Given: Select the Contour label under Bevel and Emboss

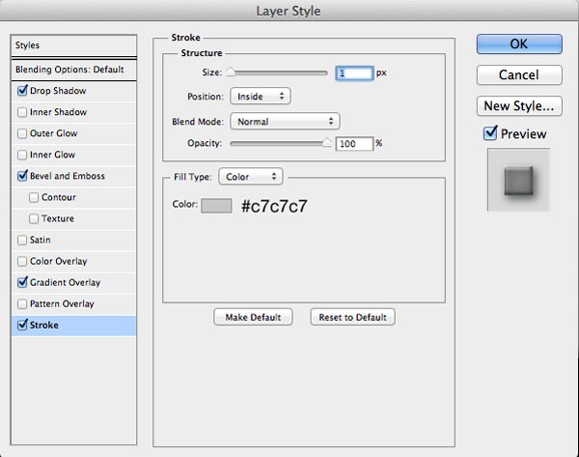Looking at the screenshot, I should [x=58, y=197].
